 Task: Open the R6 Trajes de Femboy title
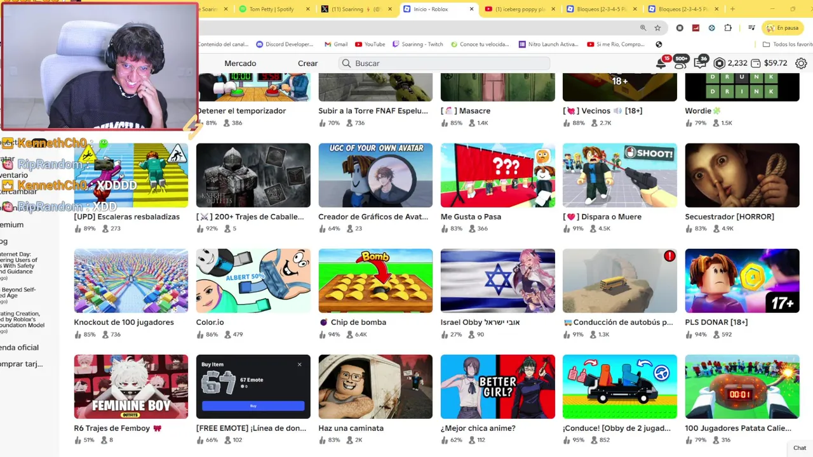pos(118,428)
